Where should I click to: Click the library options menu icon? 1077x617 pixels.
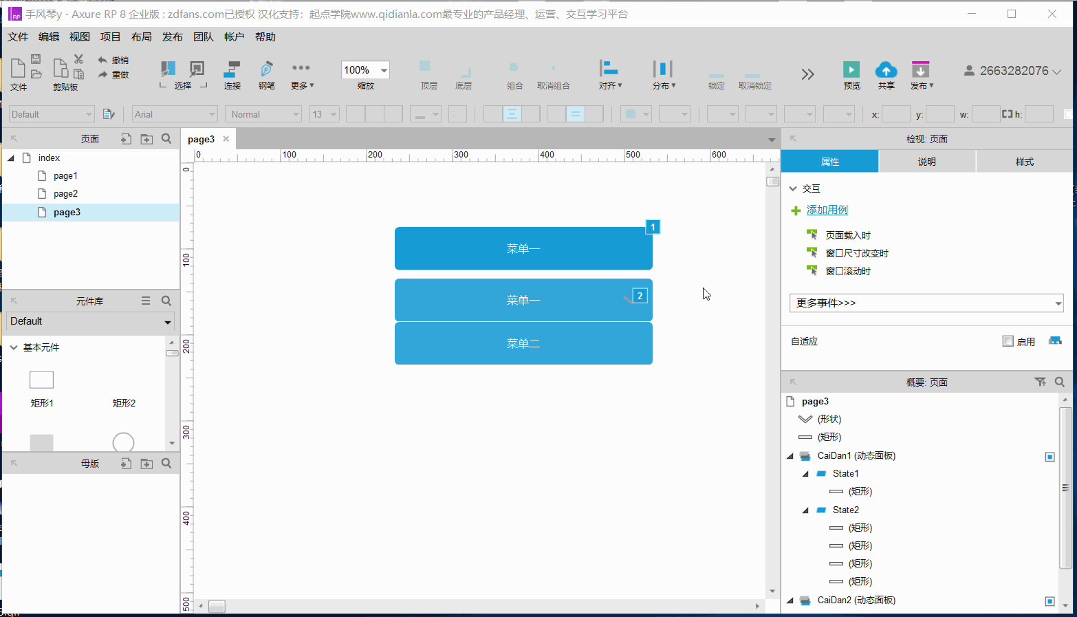click(146, 301)
